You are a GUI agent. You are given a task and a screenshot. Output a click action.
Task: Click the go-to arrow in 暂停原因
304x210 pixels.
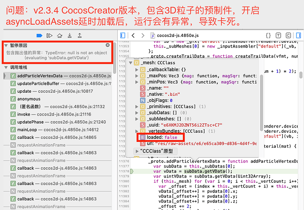coord(108,45)
